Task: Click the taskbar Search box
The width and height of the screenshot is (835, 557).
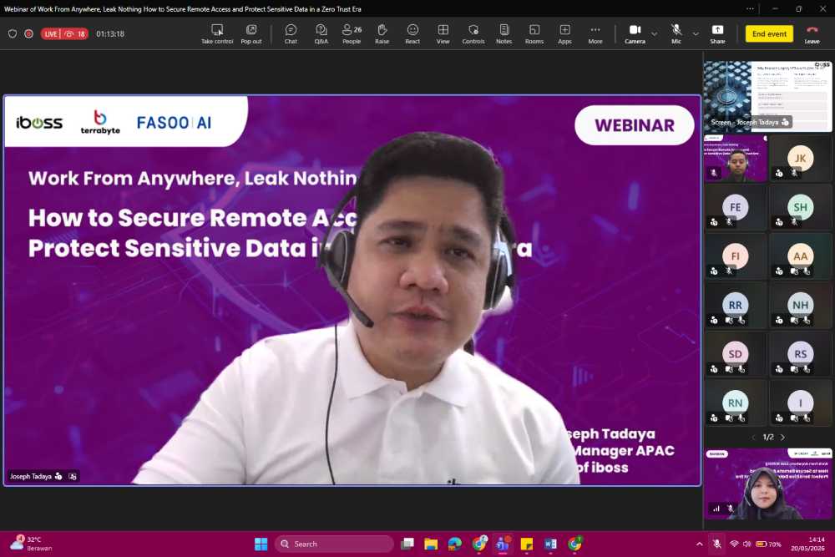Action: (x=335, y=544)
